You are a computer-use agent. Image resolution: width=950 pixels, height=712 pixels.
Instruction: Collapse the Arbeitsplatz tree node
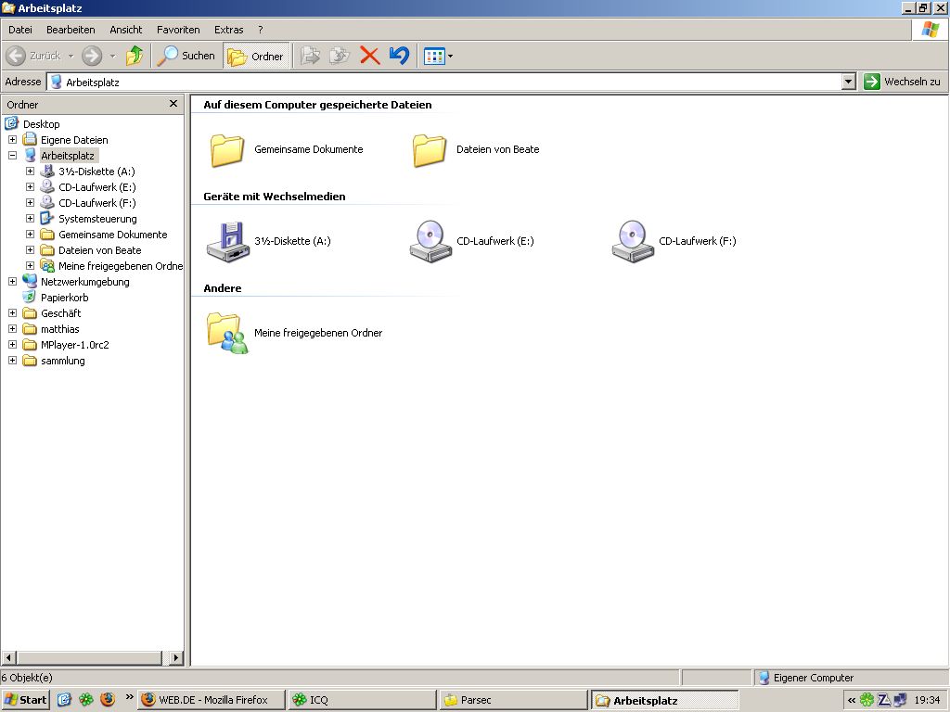coord(12,156)
